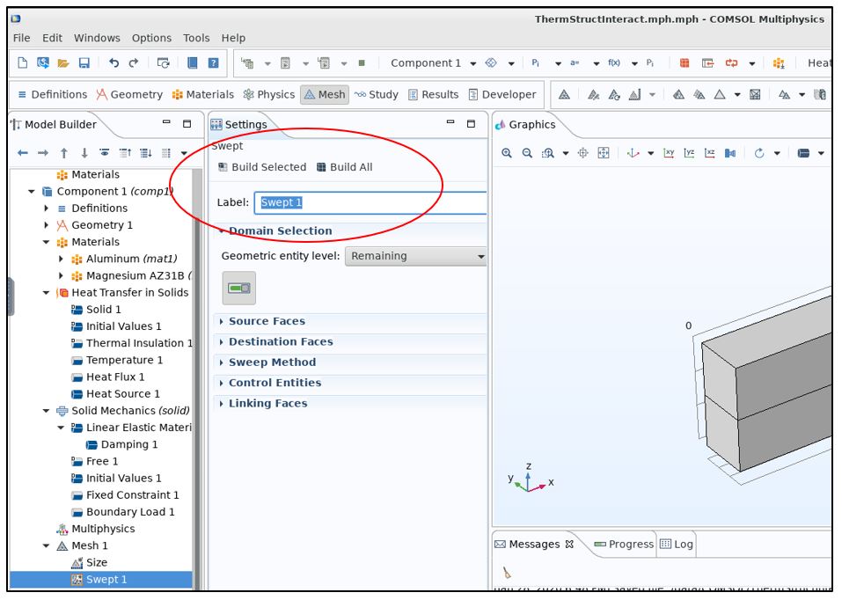
Task: Click the Materials ribbon button
Action: [x=202, y=94]
